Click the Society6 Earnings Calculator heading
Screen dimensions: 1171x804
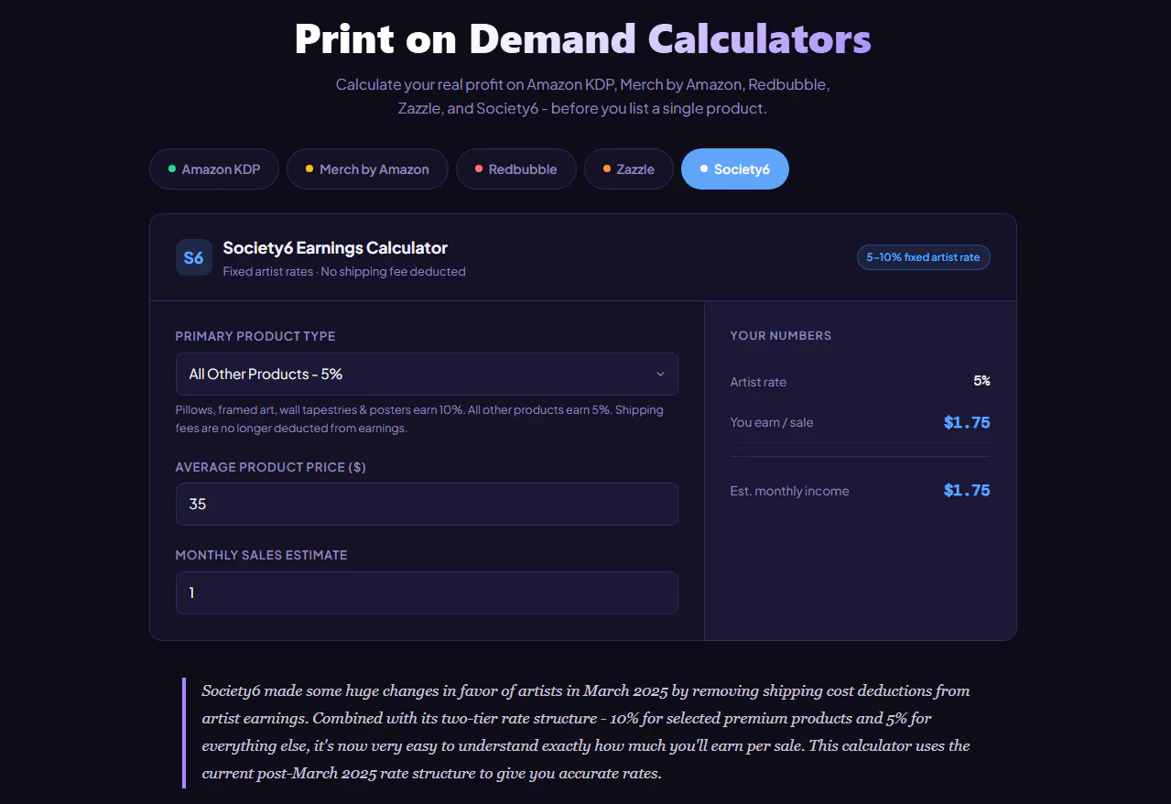[335, 248]
